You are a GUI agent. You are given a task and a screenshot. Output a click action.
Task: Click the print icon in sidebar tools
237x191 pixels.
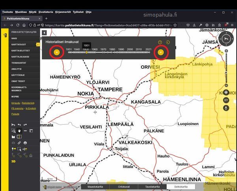click(x=25, y=142)
